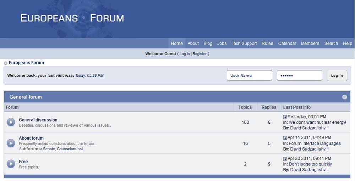
Task: Go to the Calendar page
Action: (x=287, y=43)
